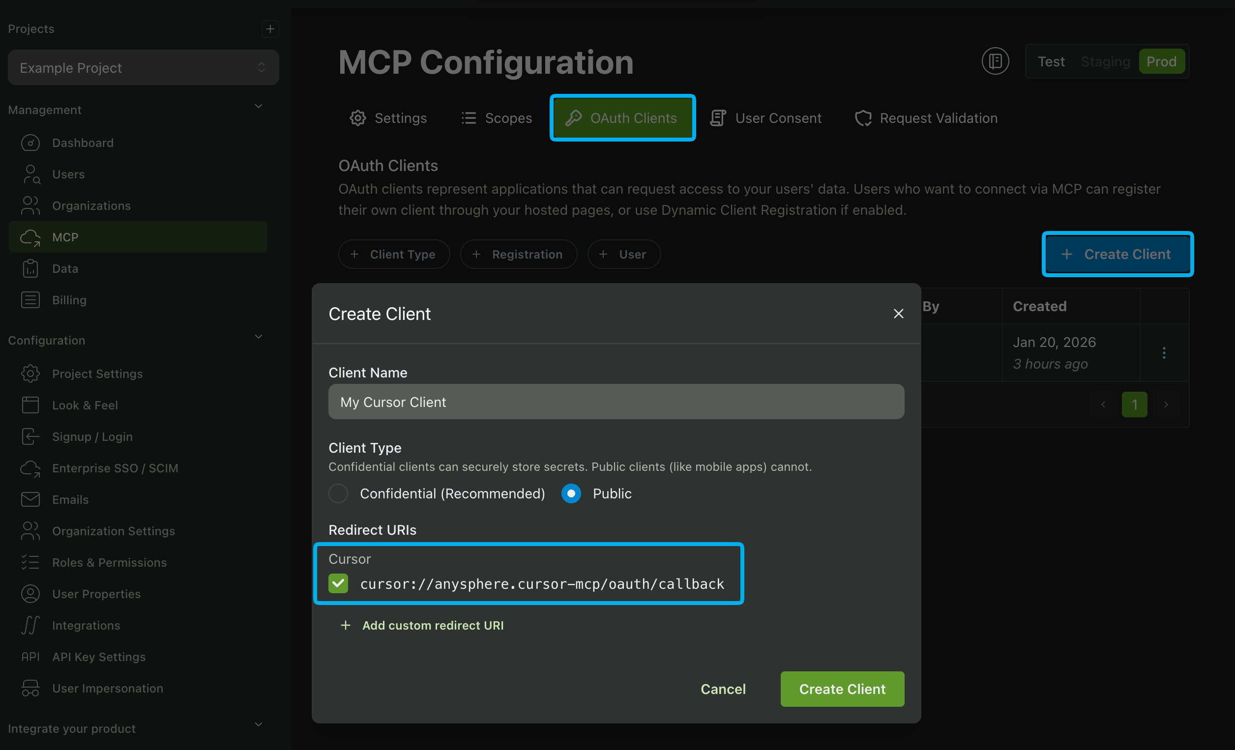Switch environment to Test
This screenshot has width=1235, height=750.
[x=1051, y=61]
